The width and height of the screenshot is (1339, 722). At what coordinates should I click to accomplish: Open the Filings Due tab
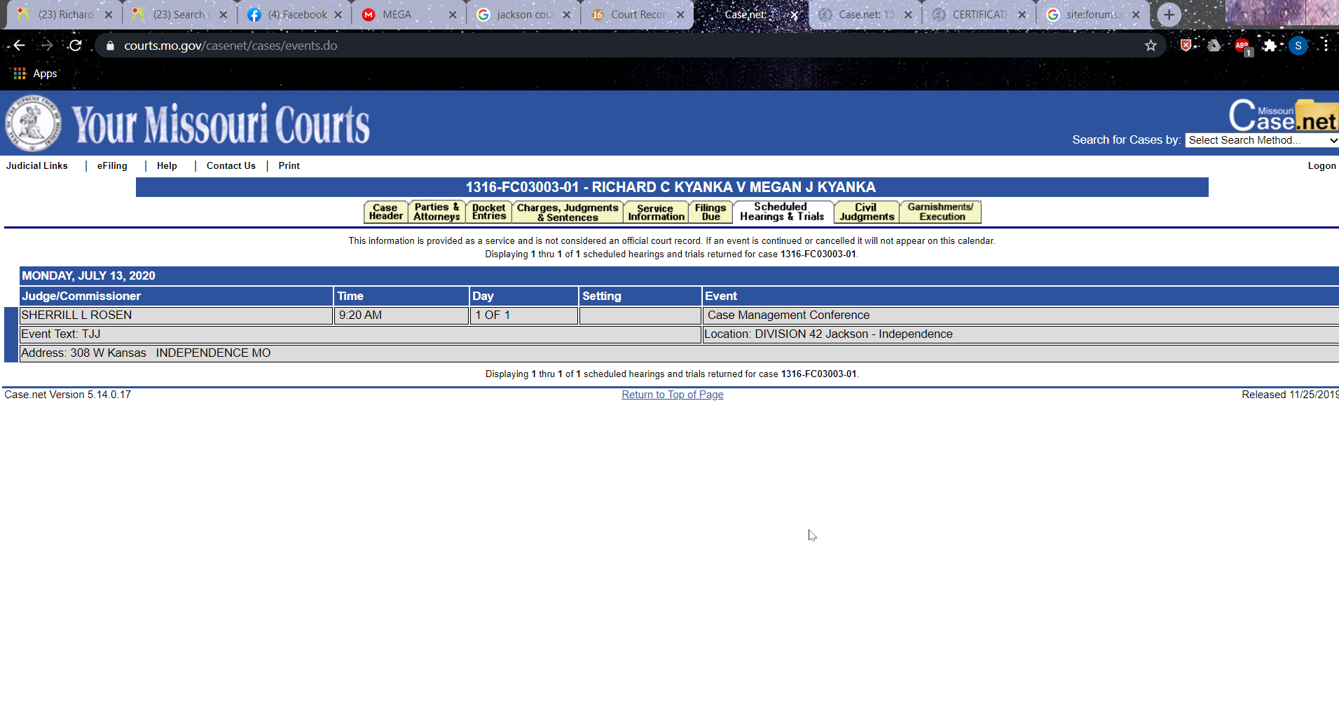[x=710, y=212]
